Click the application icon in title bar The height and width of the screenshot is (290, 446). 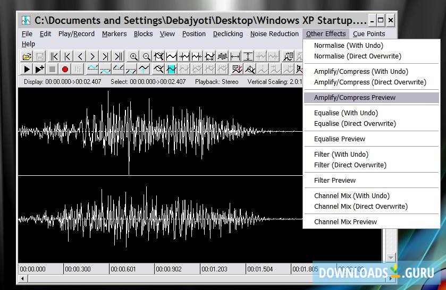(x=26, y=21)
